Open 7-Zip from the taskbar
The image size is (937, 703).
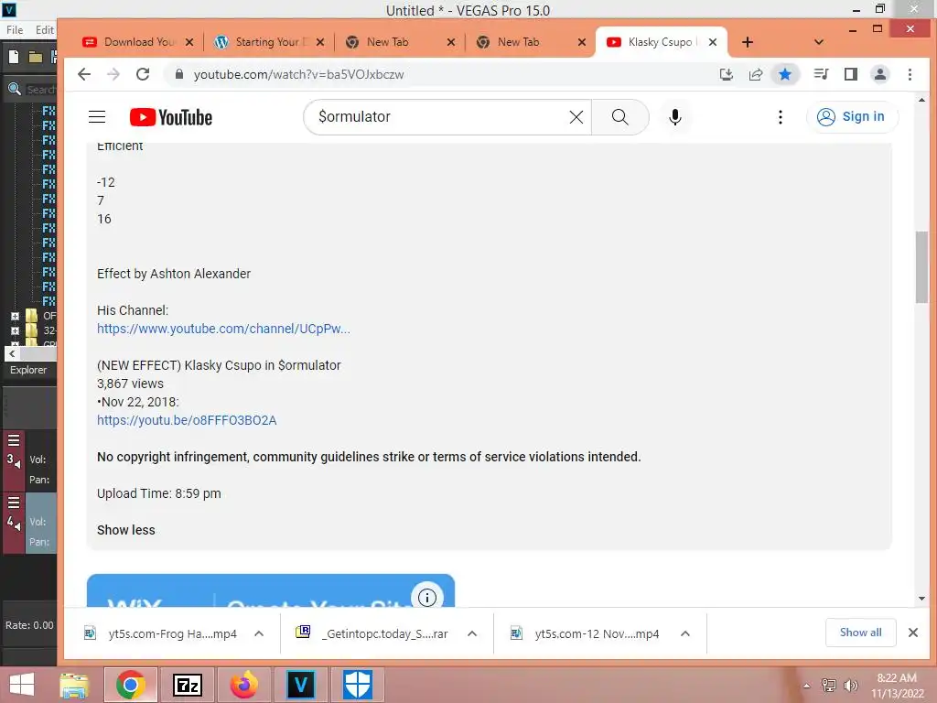(x=187, y=685)
